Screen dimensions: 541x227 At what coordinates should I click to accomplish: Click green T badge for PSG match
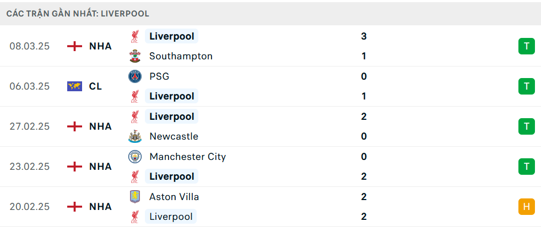pyautogui.click(x=527, y=86)
